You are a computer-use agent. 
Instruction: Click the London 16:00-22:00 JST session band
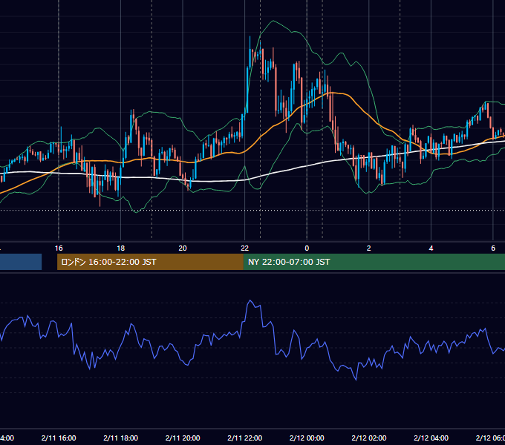(150, 262)
